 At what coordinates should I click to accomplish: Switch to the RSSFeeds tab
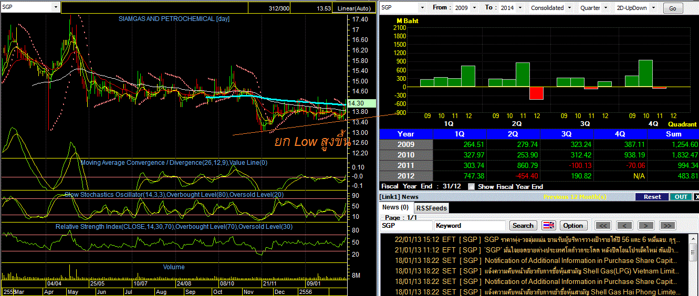(432, 208)
